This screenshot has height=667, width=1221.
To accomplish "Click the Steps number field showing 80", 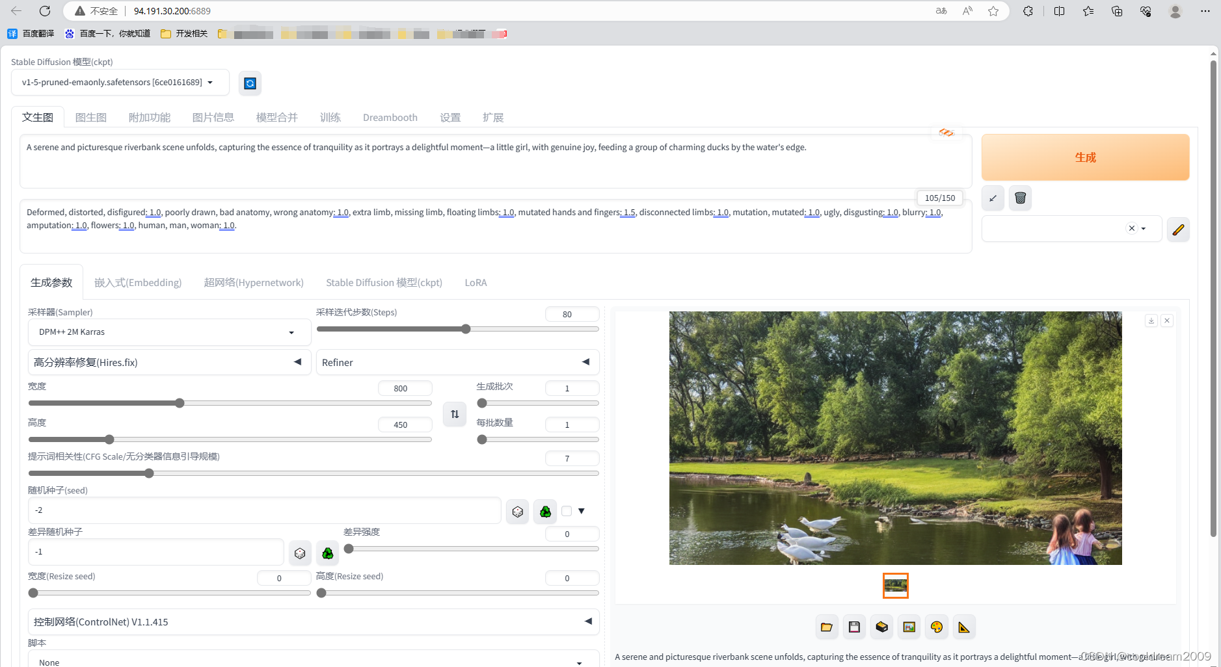I will click(572, 315).
